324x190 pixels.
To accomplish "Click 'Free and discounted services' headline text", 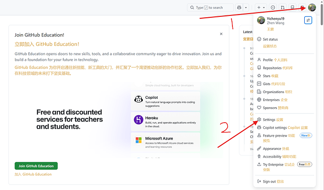I will pyautogui.click(x=69, y=119).
